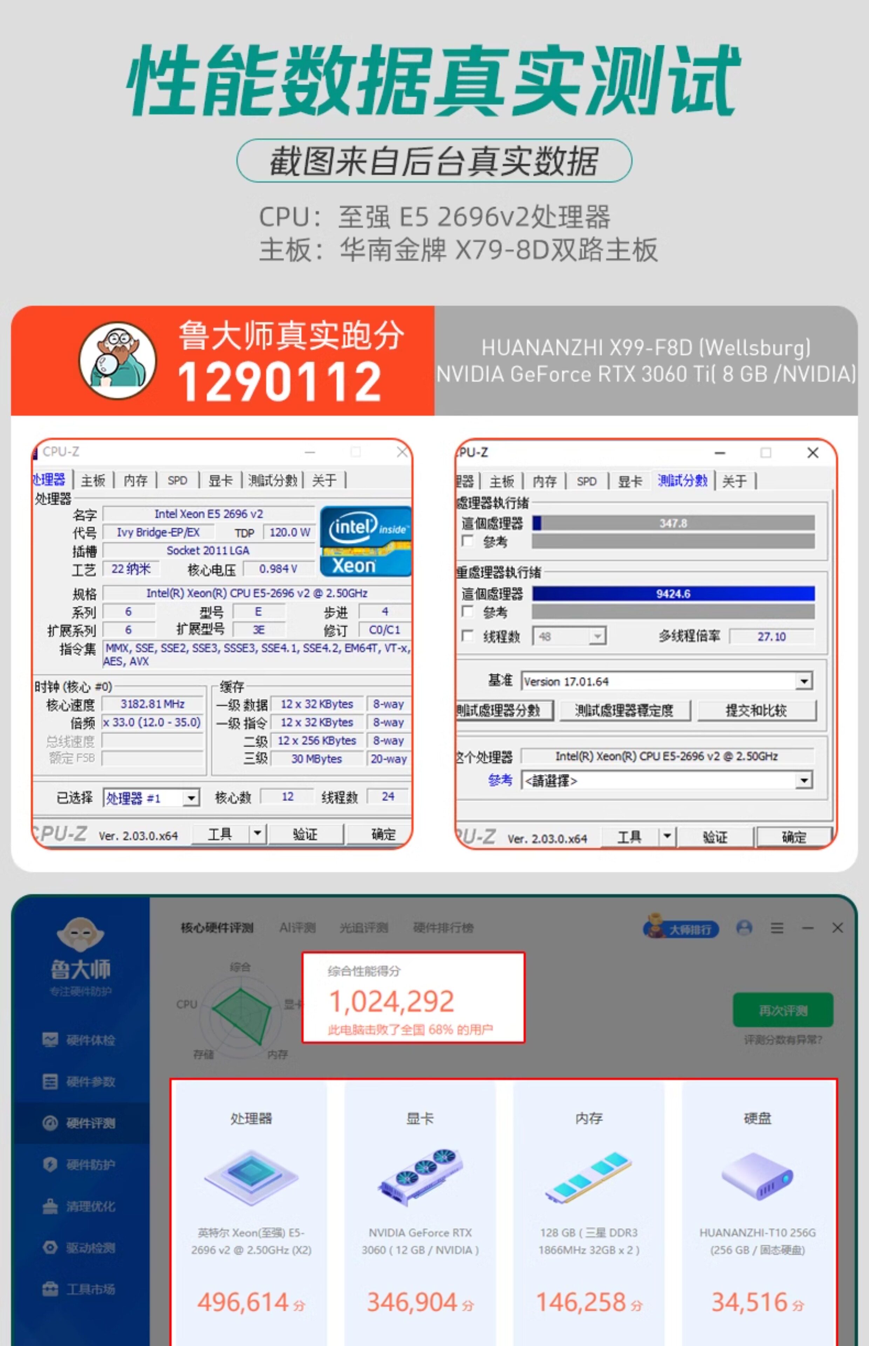
Task: Open the 硬件参数 sidebar icon
Action: 50,1081
